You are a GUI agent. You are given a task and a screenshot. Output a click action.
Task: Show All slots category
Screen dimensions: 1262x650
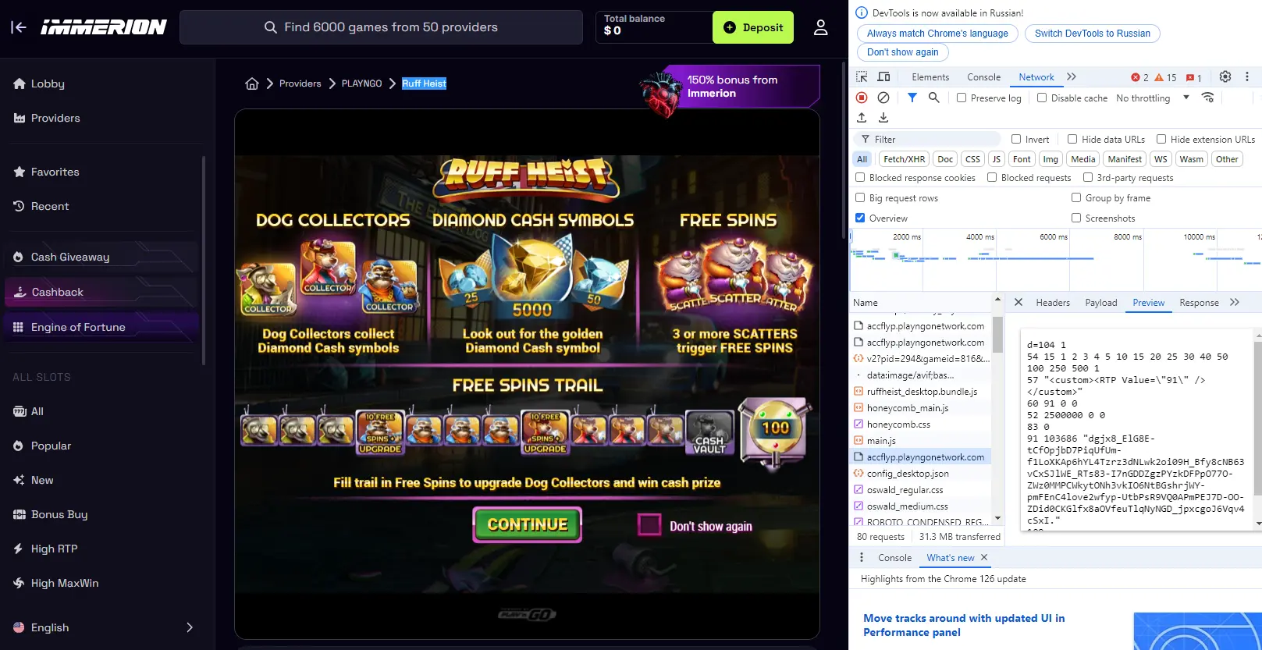[x=37, y=411]
